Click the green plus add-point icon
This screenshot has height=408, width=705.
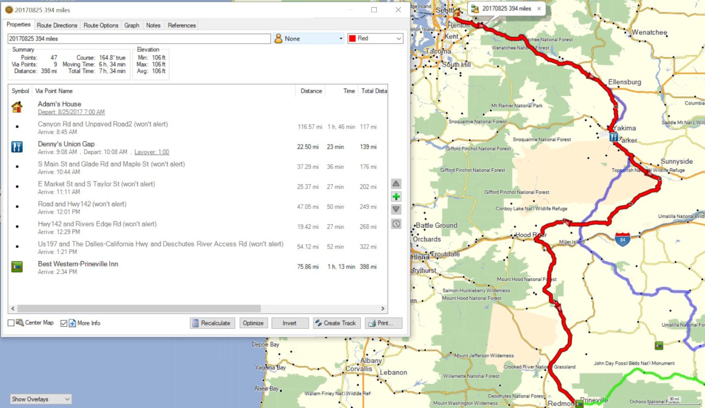click(396, 197)
